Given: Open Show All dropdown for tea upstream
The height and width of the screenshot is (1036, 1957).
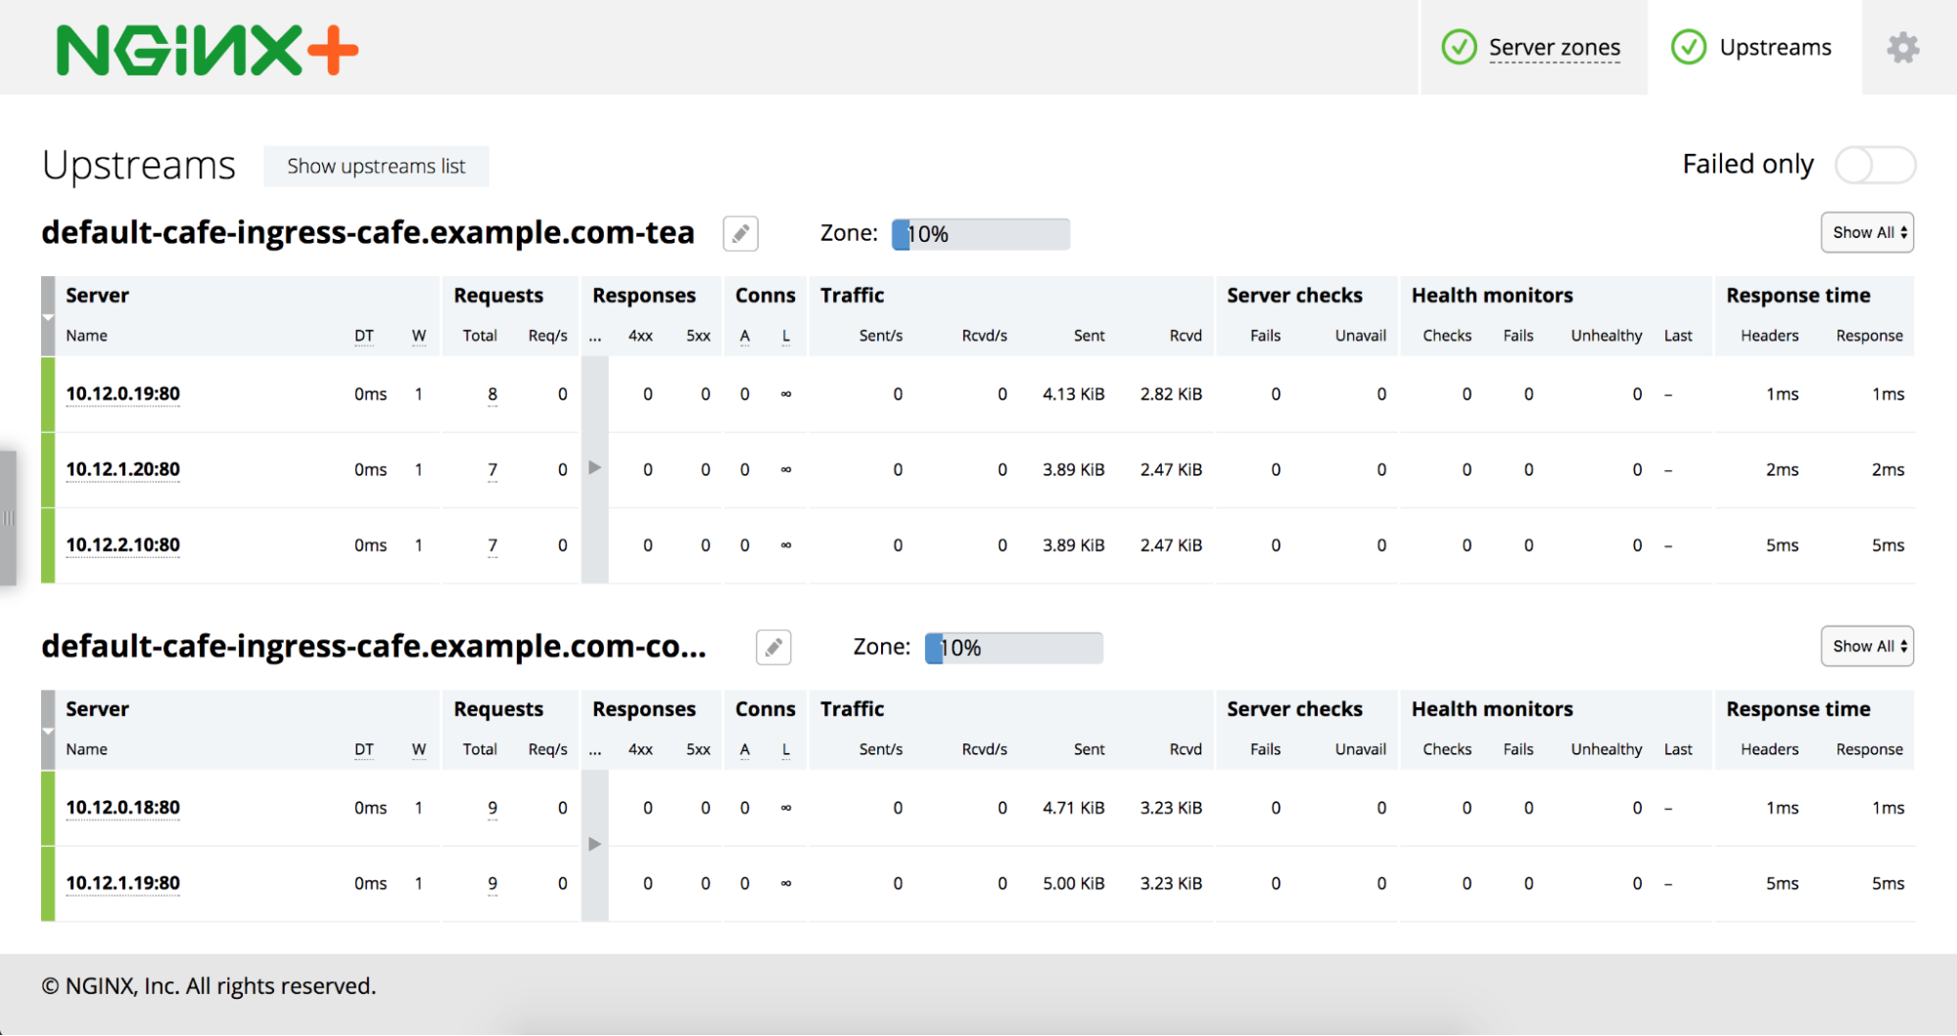Looking at the screenshot, I should 1867,233.
